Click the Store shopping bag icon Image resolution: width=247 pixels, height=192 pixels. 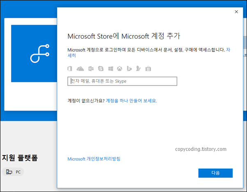[148, 69]
